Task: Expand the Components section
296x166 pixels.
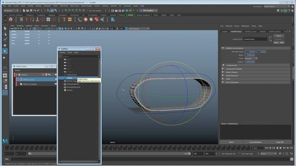Action: [223, 65]
